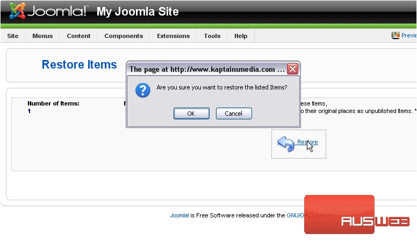
Task: Open the Extensions menu
Action: pyautogui.click(x=174, y=36)
